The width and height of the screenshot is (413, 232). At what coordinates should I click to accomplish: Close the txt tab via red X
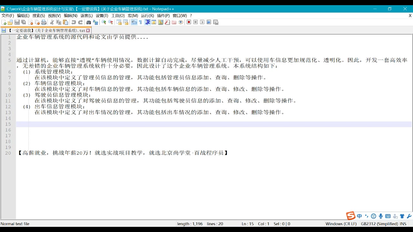pos(88,30)
